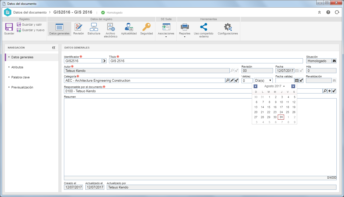Image resolution: width=344 pixels, height=197 pixels.
Task: Select Palabra clave in navigation panel
Action: pyautogui.click(x=20, y=77)
